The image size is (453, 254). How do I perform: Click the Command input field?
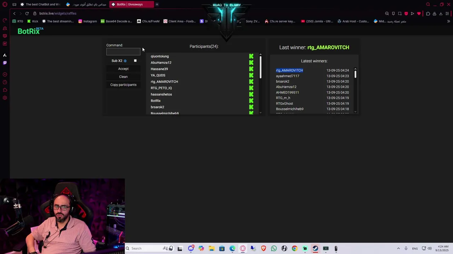(x=123, y=52)
